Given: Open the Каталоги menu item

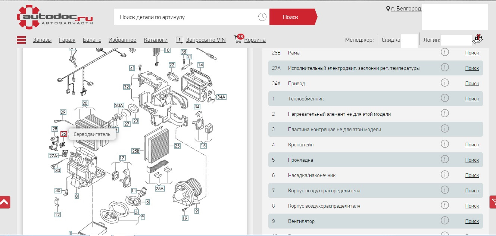Looking at the screenshot, I should [156, 40].
